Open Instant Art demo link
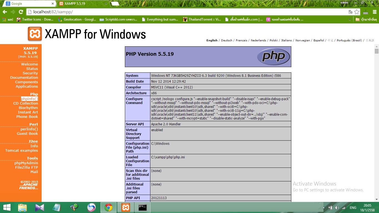 point(28,112)
